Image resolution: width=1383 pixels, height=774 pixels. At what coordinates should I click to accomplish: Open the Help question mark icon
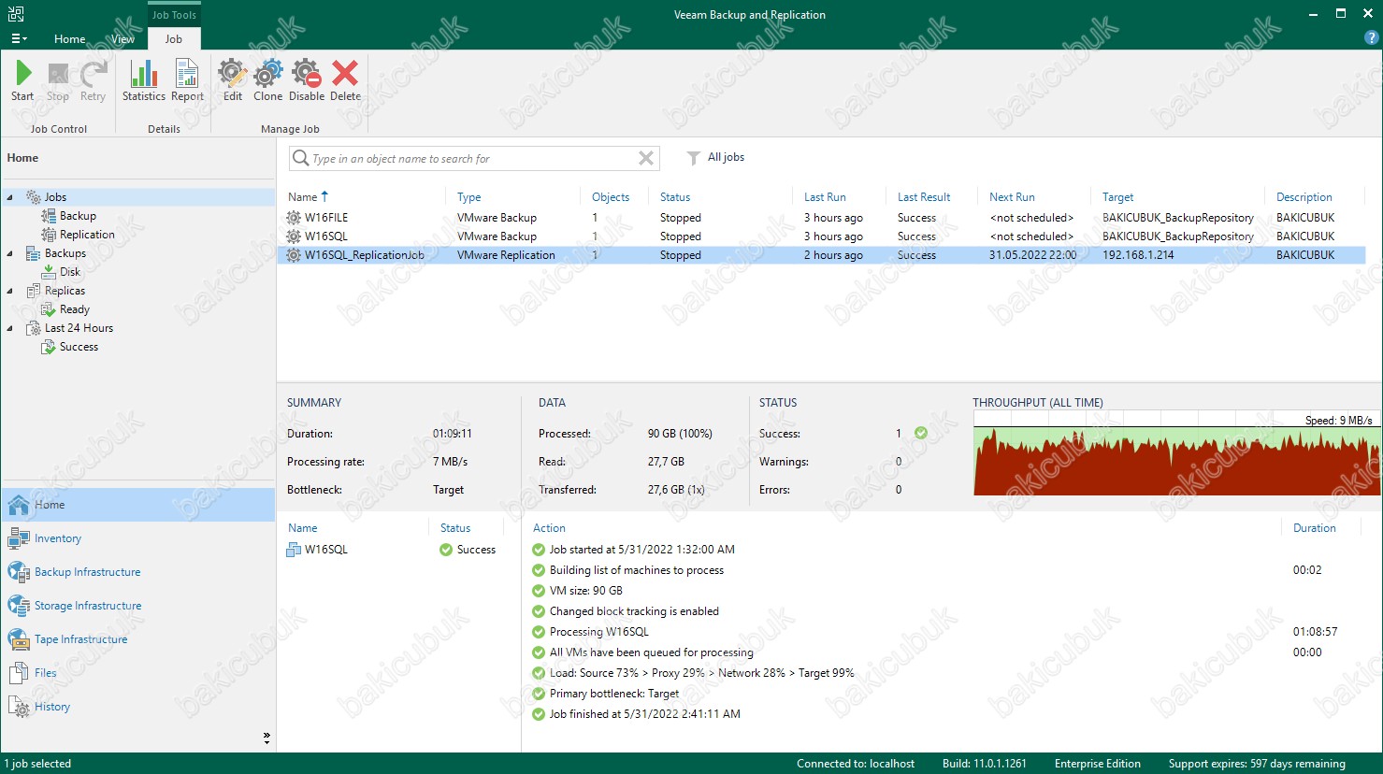pos(1372,38)
